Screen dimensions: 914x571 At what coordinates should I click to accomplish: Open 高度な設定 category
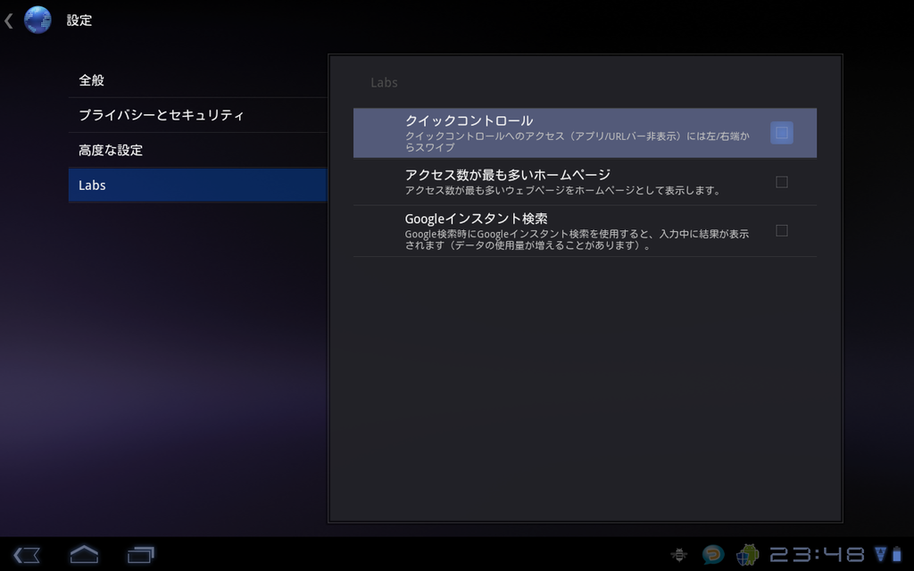[x=197, y=150]
